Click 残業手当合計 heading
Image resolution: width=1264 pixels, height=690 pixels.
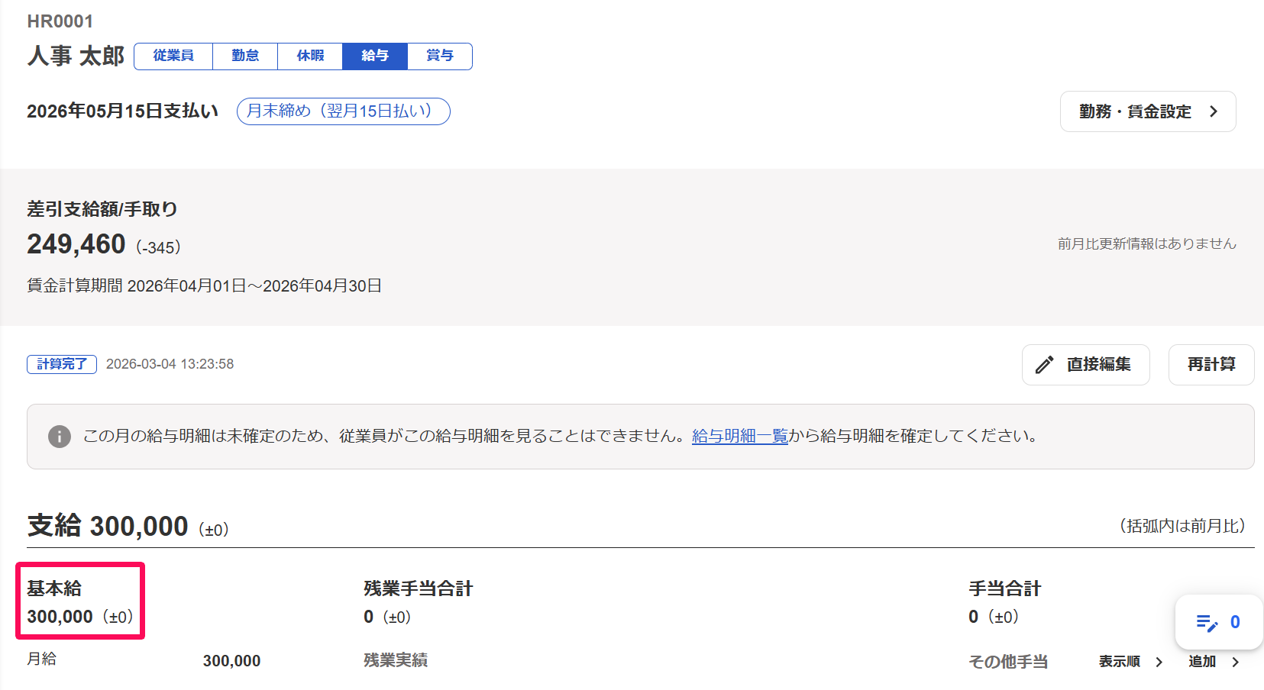coord(418,588)
